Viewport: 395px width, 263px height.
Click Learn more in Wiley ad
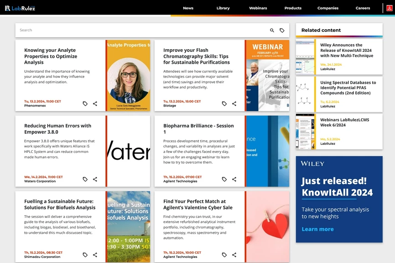317,229
